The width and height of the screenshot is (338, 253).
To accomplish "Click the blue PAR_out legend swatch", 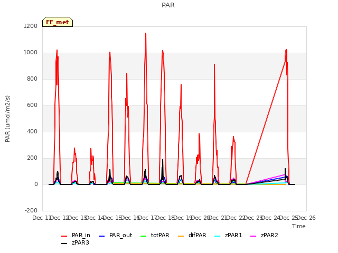I will [x=102, y=236].
